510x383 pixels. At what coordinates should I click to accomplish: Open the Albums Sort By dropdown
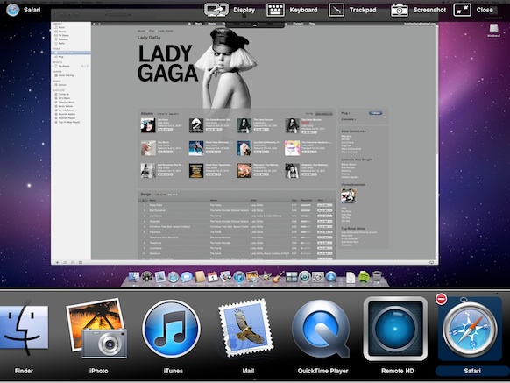[x=324, y=114]
